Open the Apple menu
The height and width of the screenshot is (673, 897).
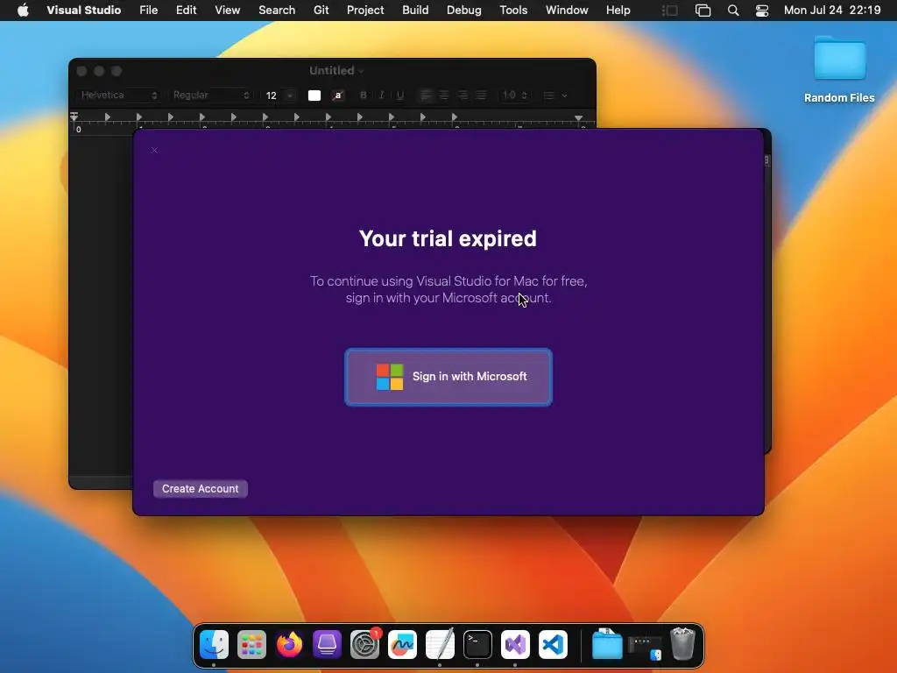click(23, 11)
